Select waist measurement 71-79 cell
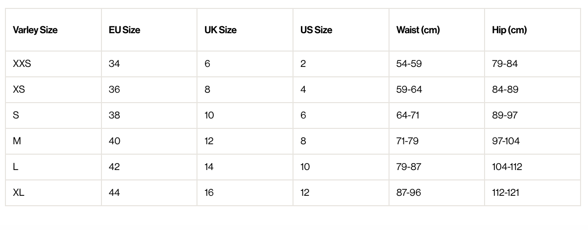This screenshot has height=230, width=588. coord(407,141)
